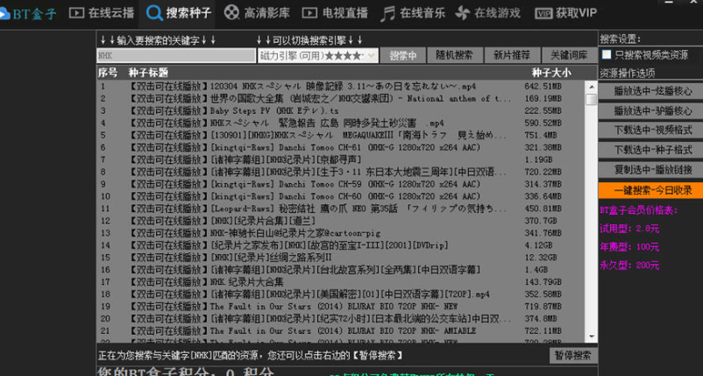Select row 13 NHK-神驰长白山
The image size is (703, 376).
tap(341, 233)
